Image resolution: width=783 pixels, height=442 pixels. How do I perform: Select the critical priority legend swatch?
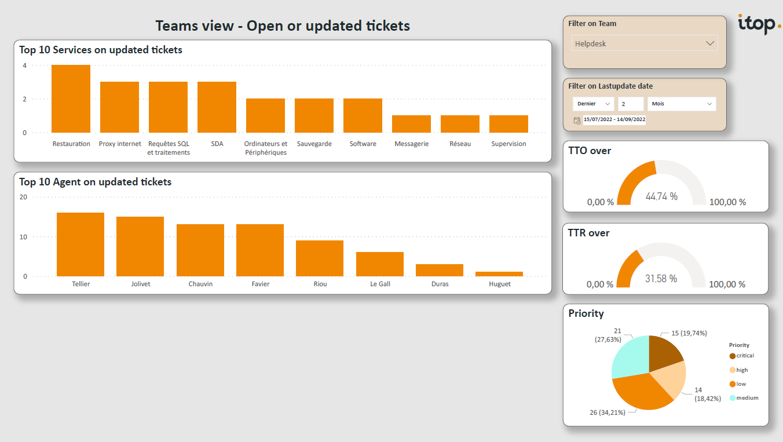click(x=733, y=356)
